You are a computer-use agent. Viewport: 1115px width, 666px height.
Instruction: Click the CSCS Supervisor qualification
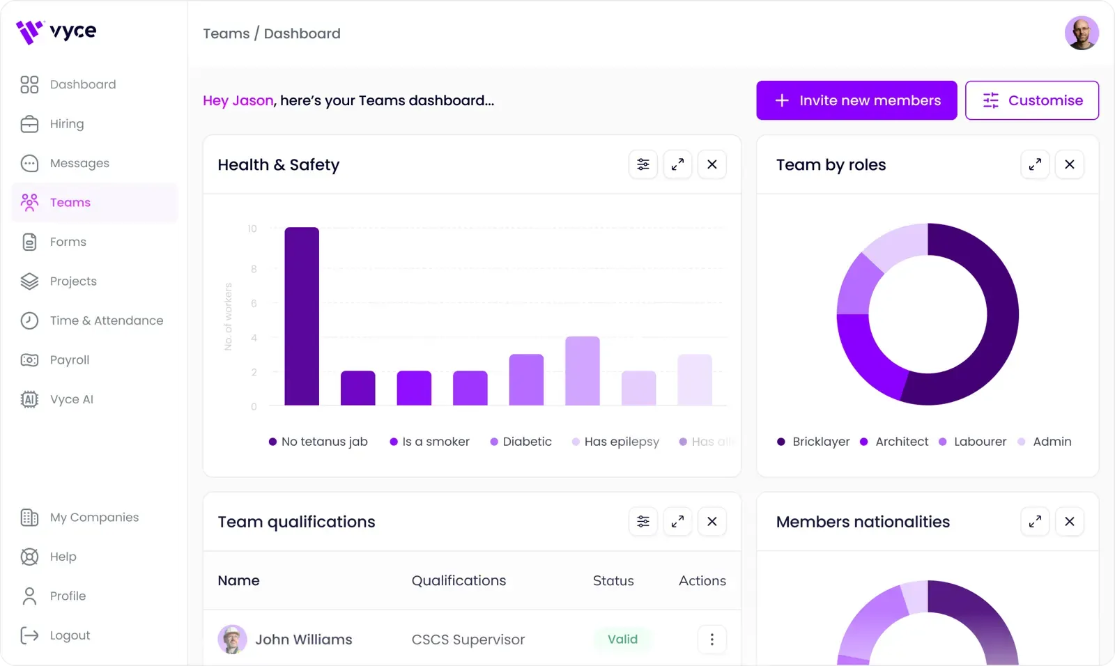coord(468,640)
